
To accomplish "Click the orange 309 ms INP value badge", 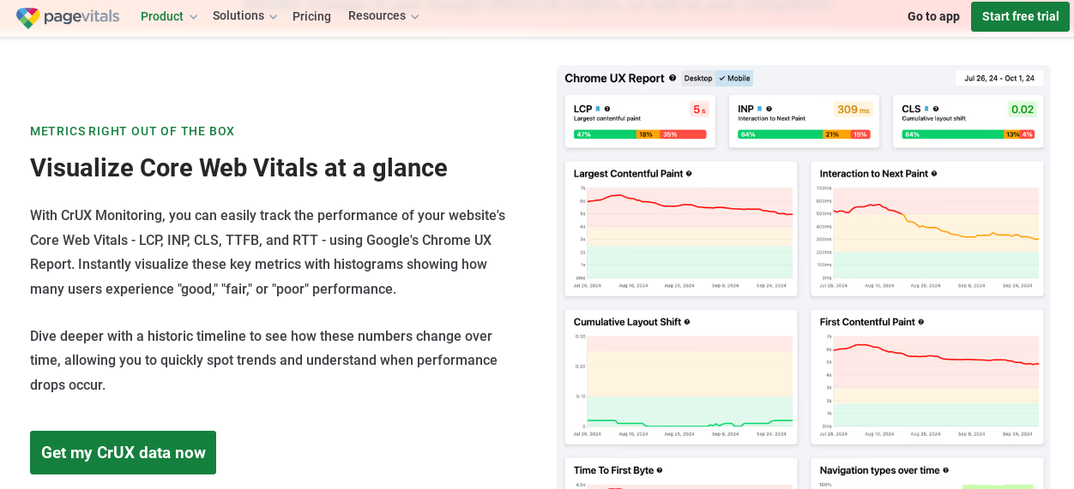I will 853,110.
